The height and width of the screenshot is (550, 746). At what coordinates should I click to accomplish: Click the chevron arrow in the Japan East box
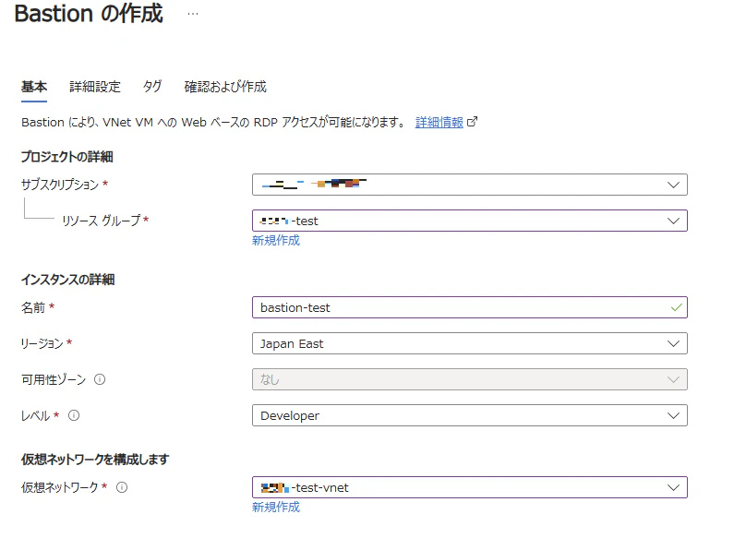tap(673, 343)
